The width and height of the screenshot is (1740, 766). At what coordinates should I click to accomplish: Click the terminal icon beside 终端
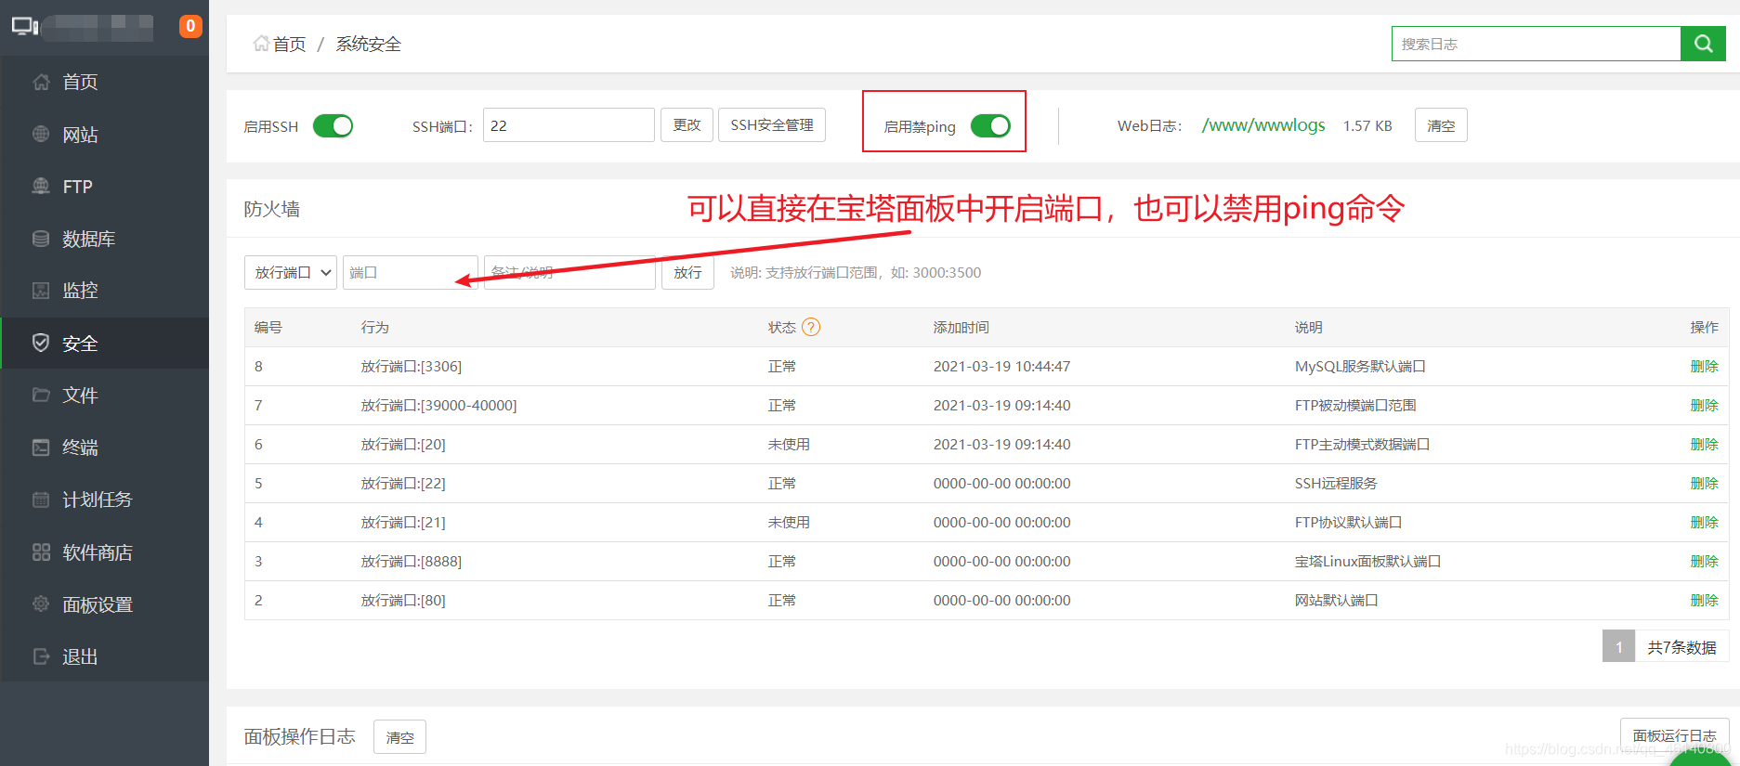(41, 448)
